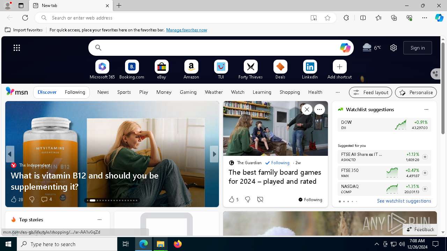
Task: Toggle Split screen icon in toolbar
Action: [x=363, y=18]
